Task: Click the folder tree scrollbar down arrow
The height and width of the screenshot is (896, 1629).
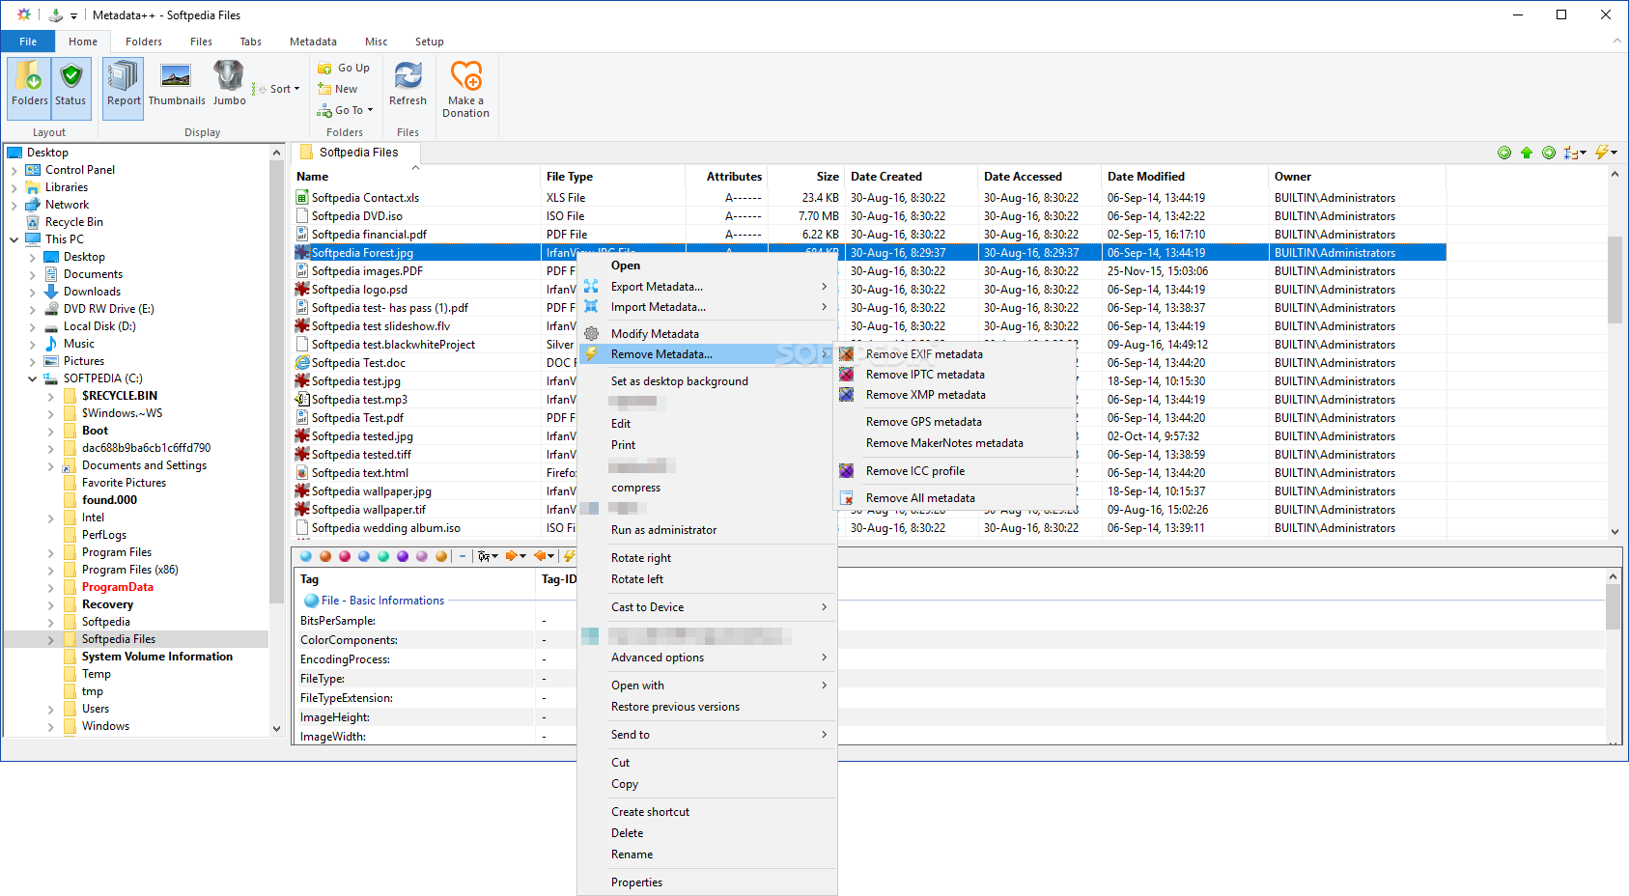Action: pos(277,729)
